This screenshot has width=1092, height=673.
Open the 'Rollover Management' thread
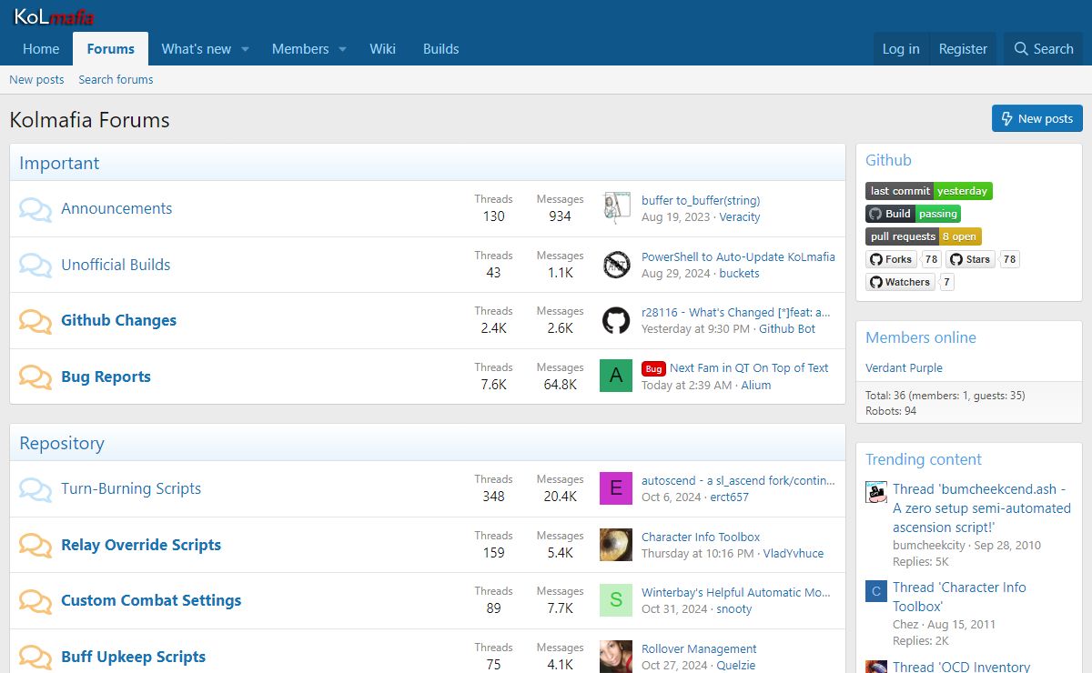(699, 649)
